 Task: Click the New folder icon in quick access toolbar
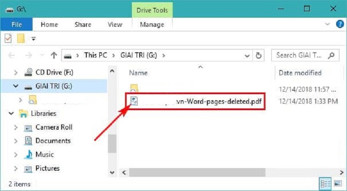point(20,39)
